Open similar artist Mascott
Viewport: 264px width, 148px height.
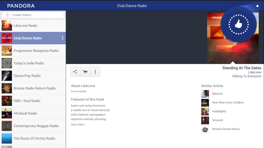(217, 94)
